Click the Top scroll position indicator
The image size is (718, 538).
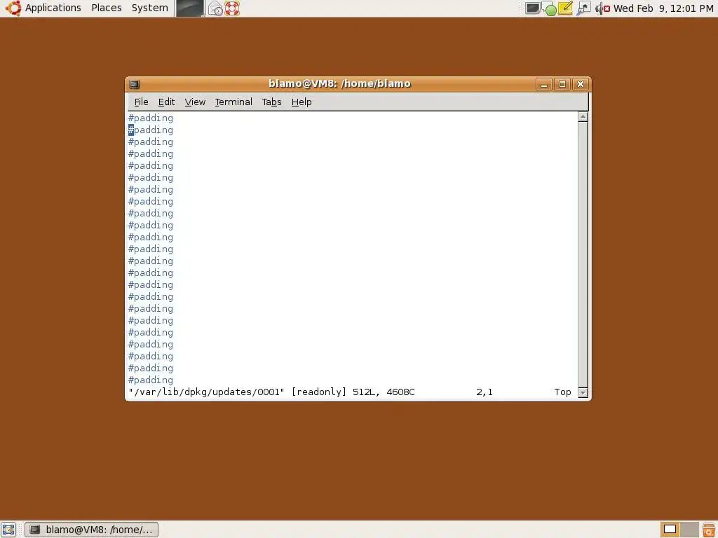562,392
